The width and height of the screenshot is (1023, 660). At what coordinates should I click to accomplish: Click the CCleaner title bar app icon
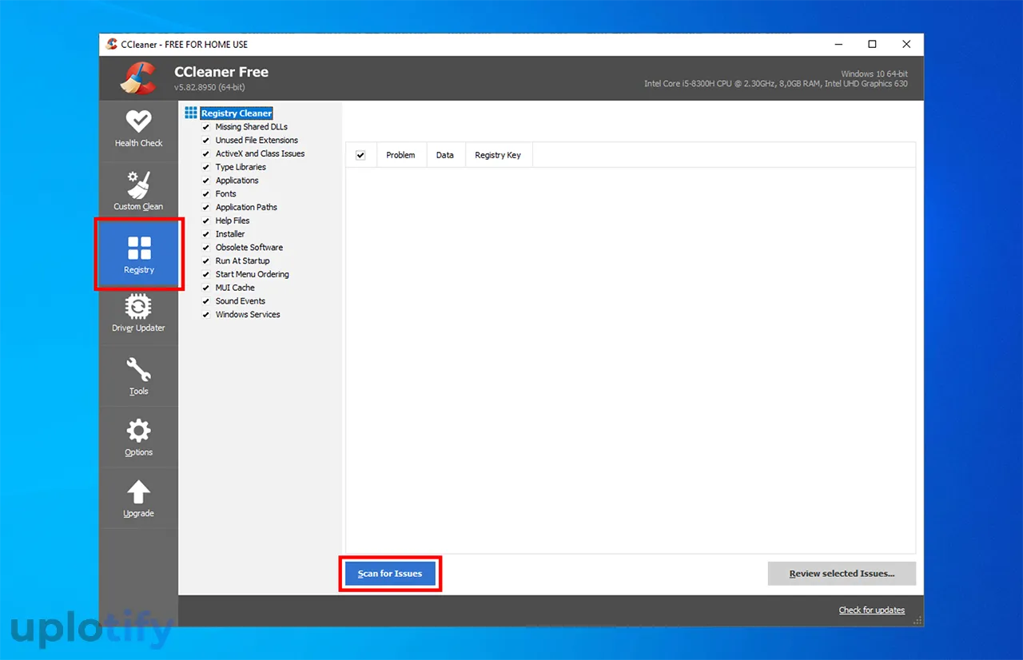point(112,44)
